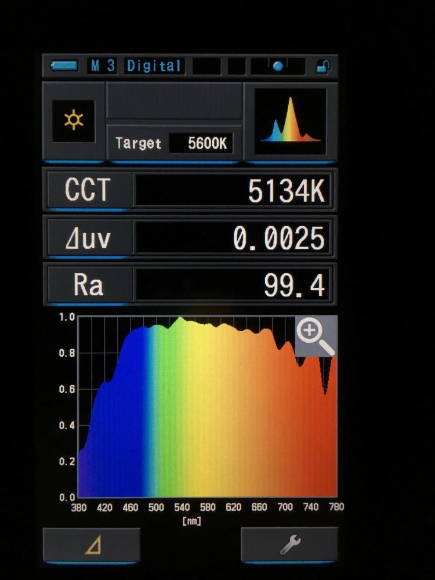Tap the padlock lock icon
The width and height of the screenshot is (435, 580).
pyautogui.click(x=323, y=67)
